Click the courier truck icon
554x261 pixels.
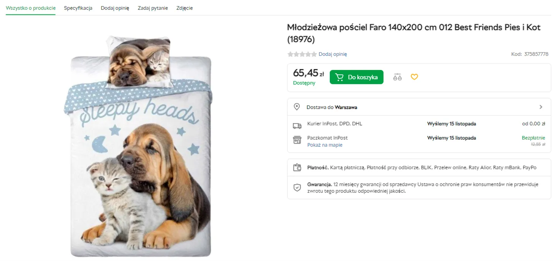pos(297,126)
